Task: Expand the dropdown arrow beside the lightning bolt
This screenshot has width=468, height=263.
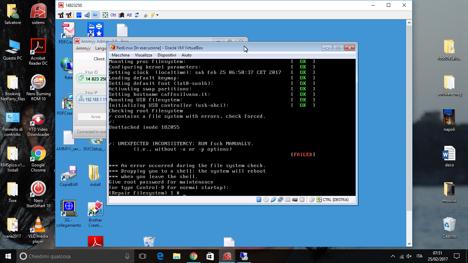Action: click(x=157, y=15)
